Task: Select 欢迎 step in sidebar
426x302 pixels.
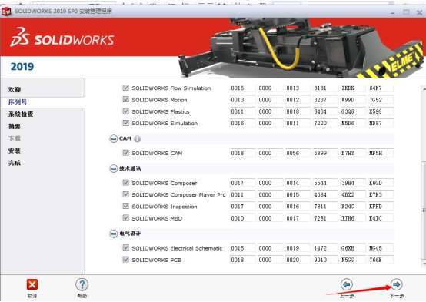Action: (x=15, y=89)
